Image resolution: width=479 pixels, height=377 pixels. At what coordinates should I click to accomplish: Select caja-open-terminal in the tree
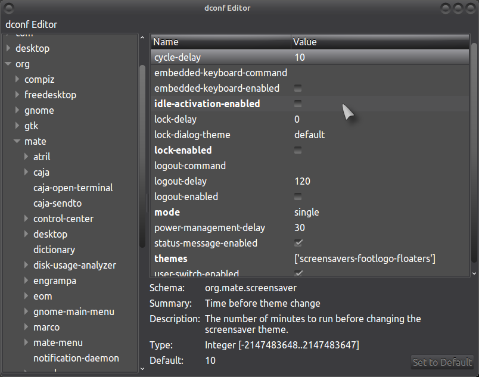coord(73,188)
